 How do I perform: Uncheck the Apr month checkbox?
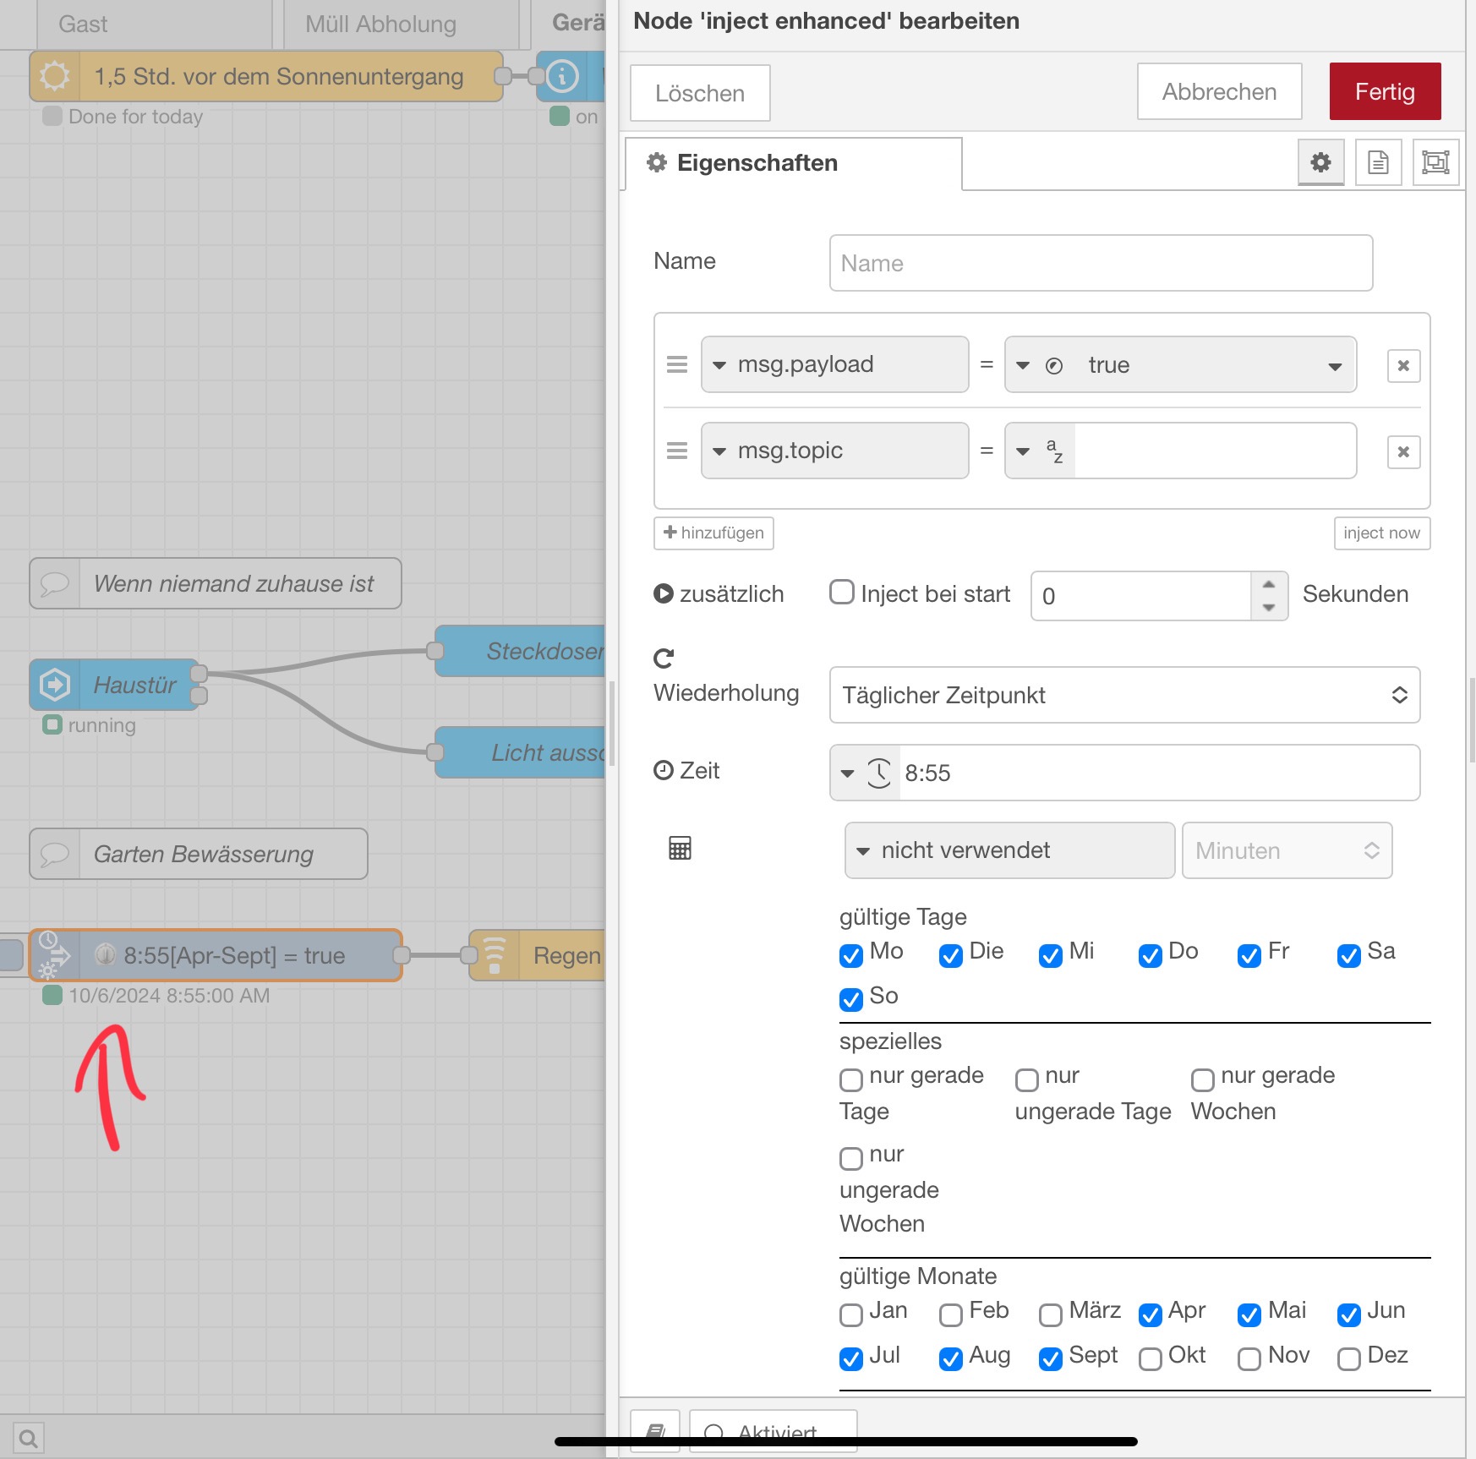pos(1150,1314)
